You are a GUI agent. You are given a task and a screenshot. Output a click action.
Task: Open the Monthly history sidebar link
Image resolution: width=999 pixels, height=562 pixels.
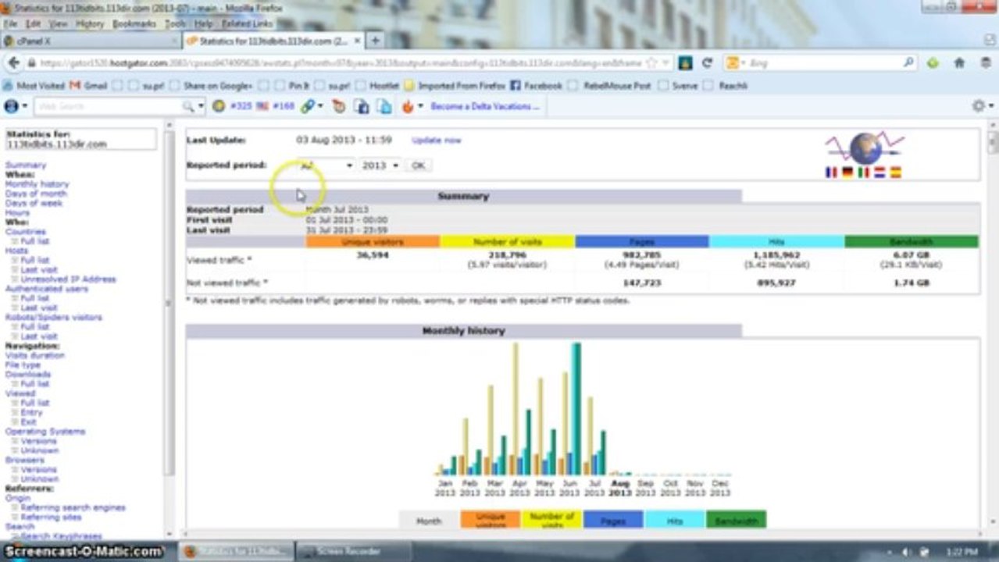(x=37, y=184)
